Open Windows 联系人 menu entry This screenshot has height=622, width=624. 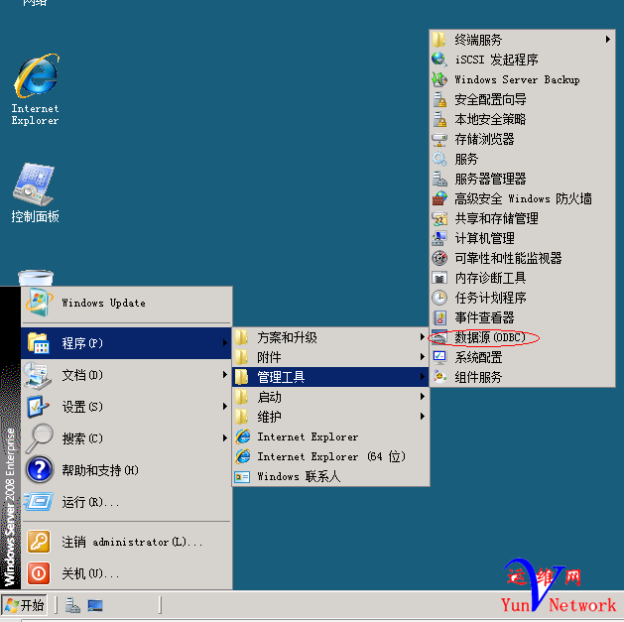tap(330, 476)
